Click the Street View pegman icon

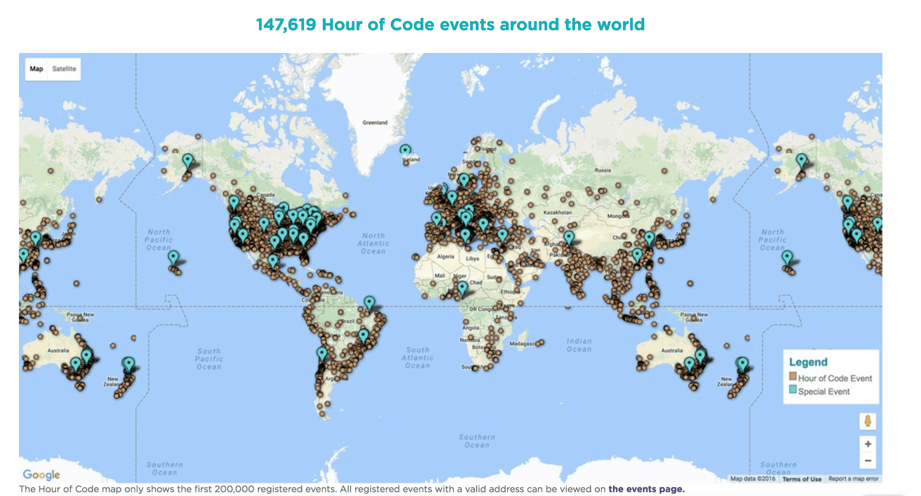point(867,421)
